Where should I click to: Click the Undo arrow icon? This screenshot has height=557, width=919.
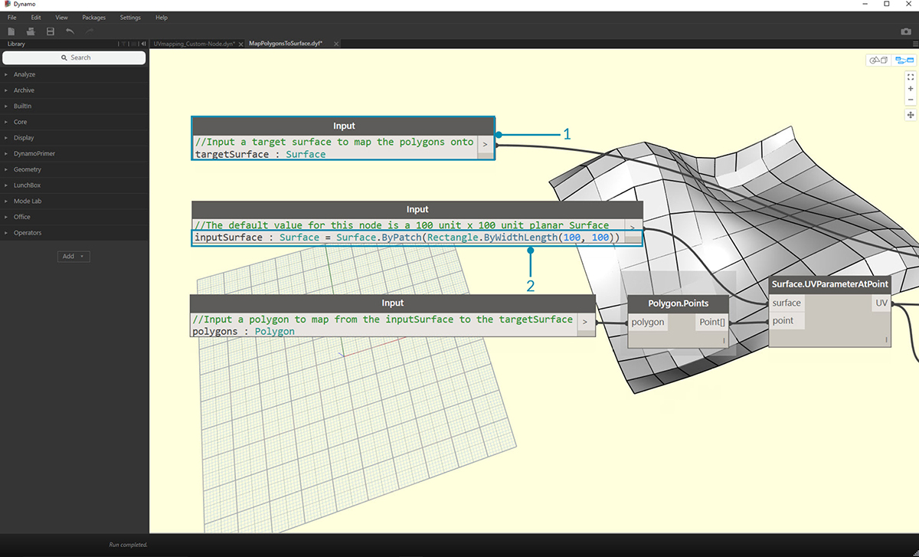pyautogui.click(x=70, y=31)
